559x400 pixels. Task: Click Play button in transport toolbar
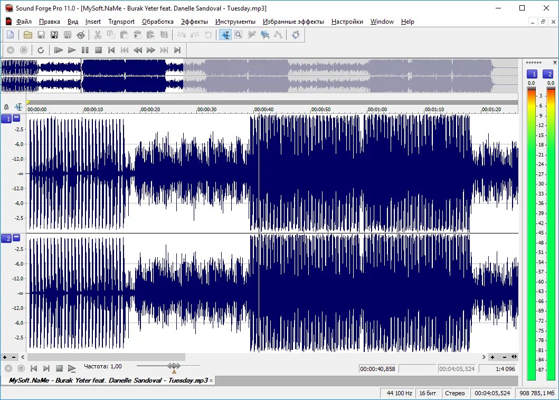pos(72,50)
